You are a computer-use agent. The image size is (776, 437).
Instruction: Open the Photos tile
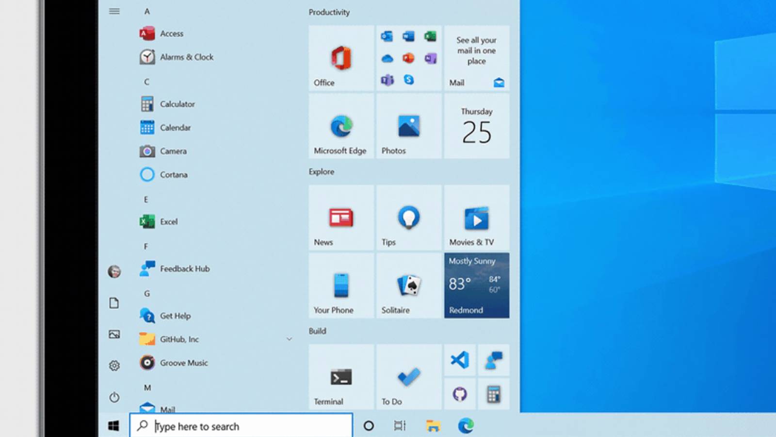click(409, 126)
